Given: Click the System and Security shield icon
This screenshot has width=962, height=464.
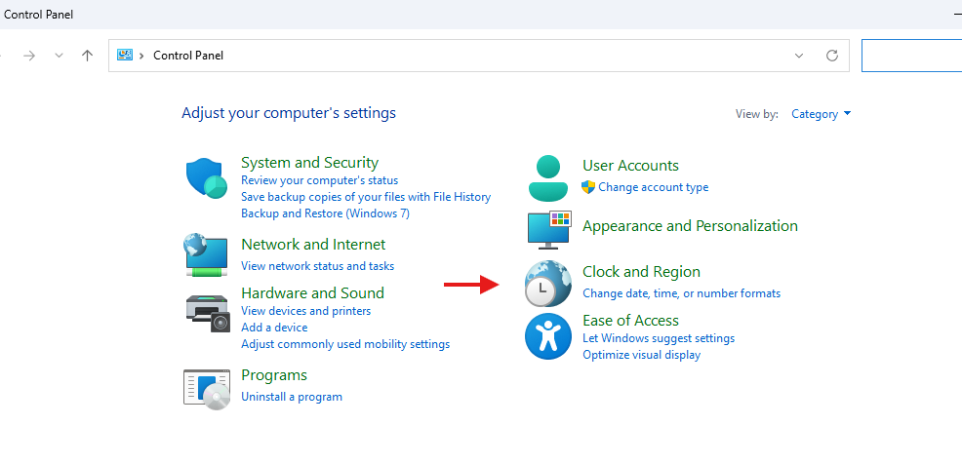Looking at the screenshot, I should 207,178.
